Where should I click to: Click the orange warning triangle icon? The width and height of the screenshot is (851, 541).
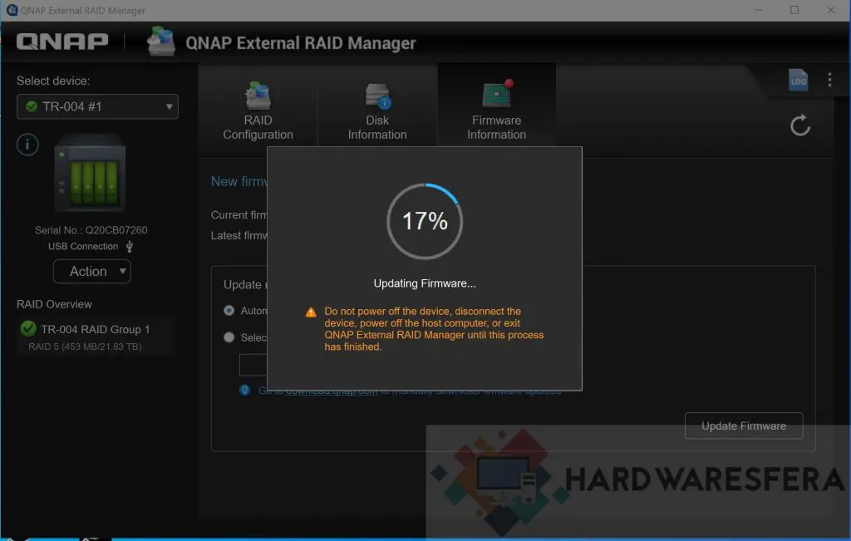tap(311, 312)
